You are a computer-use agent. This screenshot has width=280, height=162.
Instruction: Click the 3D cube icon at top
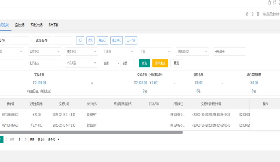(x=275, y=2)
